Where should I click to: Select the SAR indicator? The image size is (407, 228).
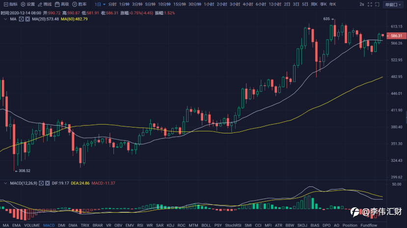160,225
